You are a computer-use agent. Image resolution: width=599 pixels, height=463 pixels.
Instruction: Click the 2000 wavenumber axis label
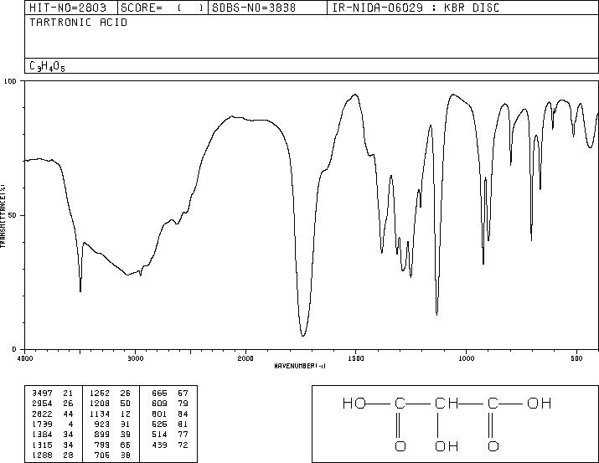(x=245, y=358)
